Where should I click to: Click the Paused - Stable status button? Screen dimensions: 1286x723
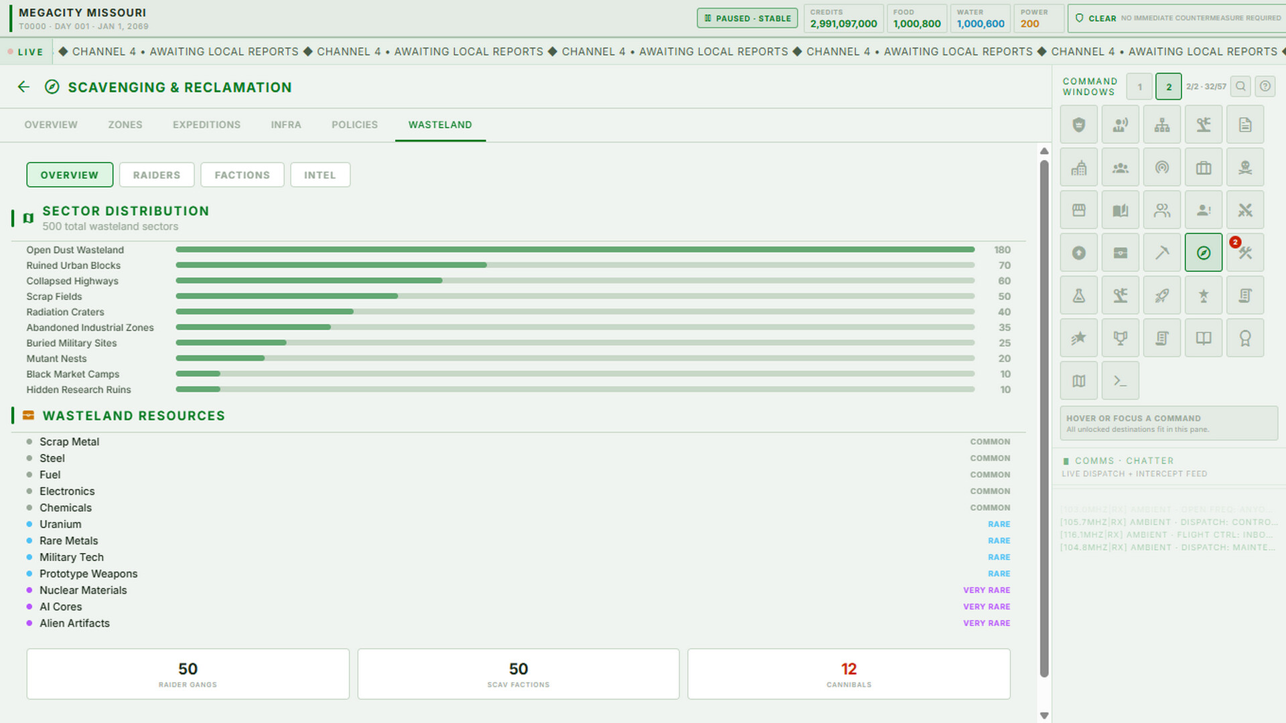coord(747,18)
